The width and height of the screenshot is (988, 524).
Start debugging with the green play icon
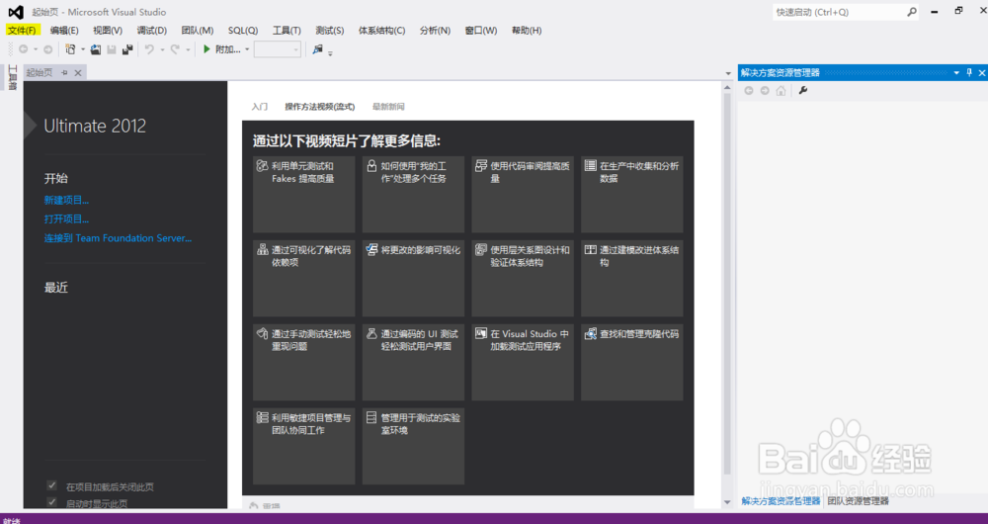[206, 49]
